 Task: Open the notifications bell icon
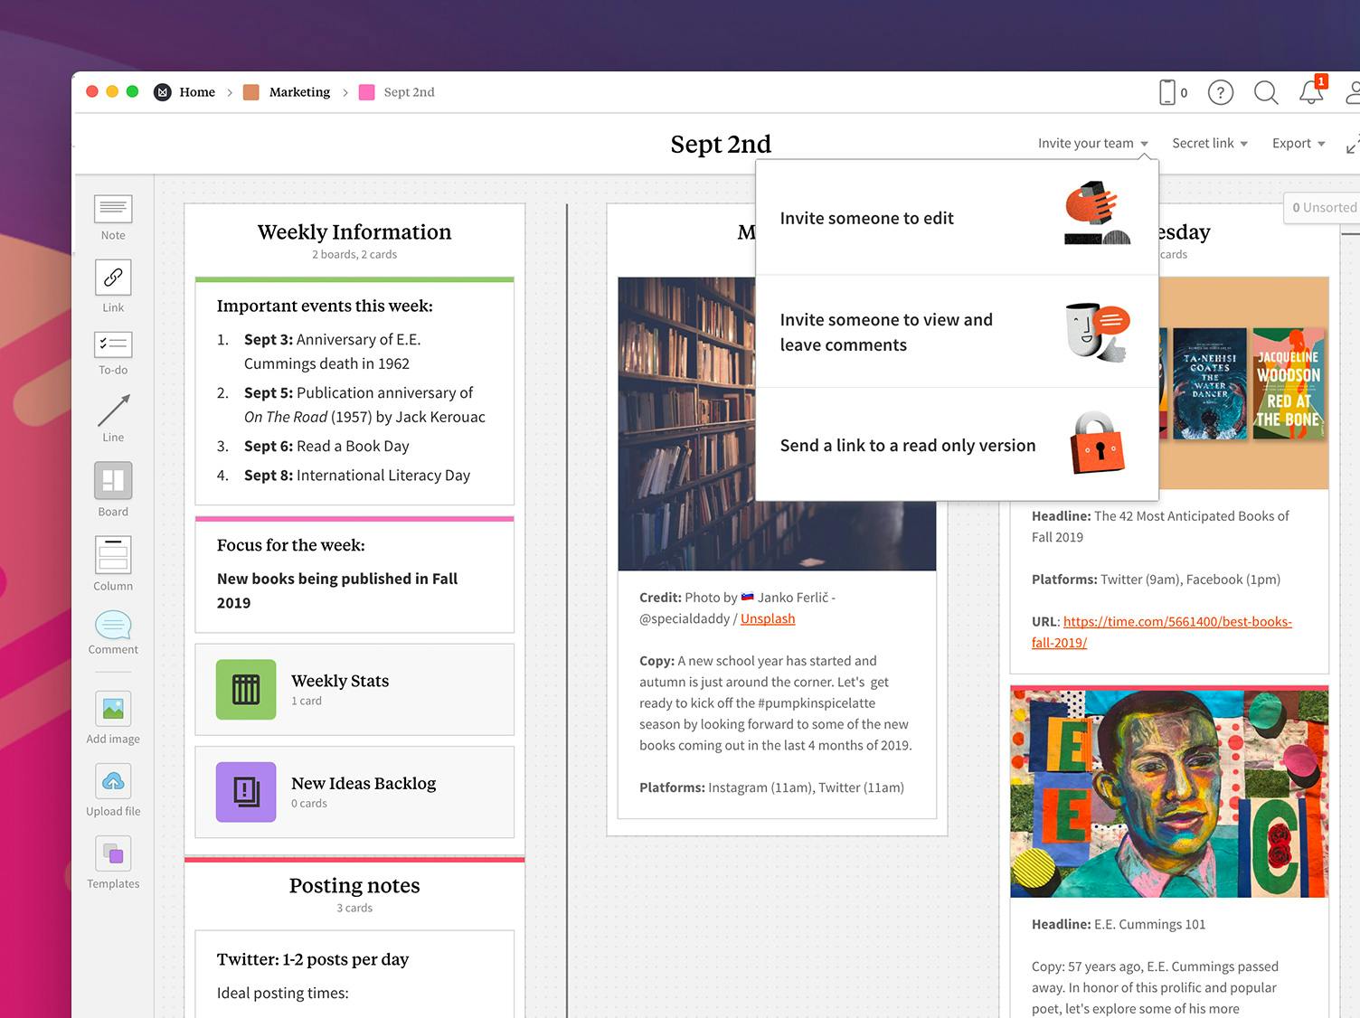[x=1311, y=92]
